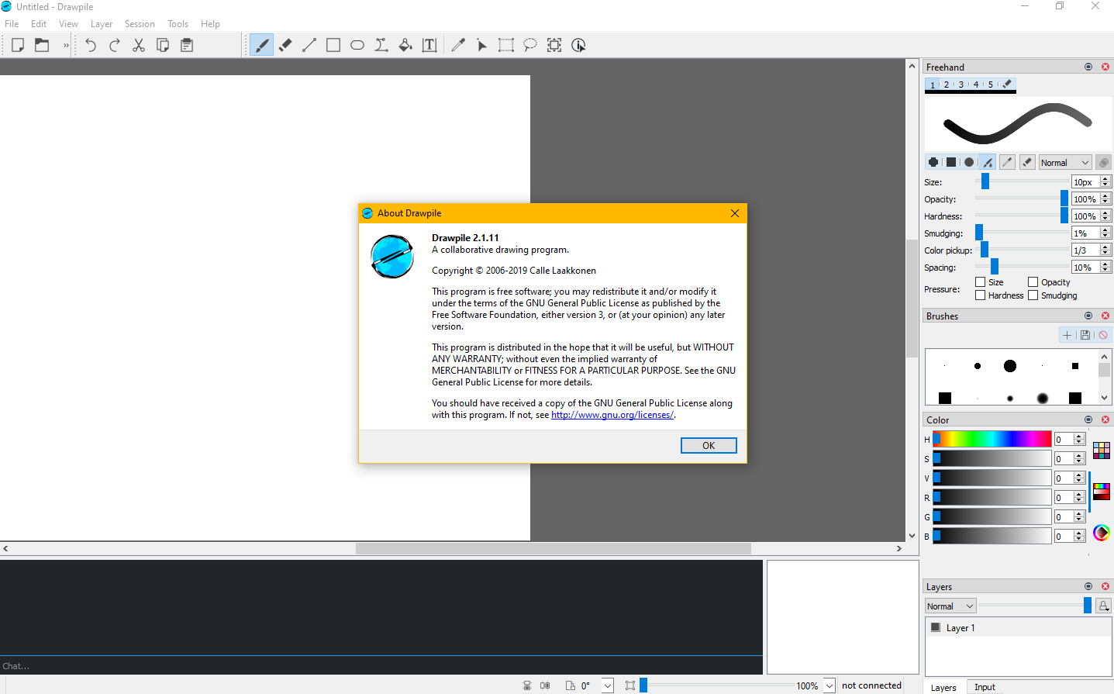
Task: Select the Flood fill bucket tool
Action: [405, 45]
